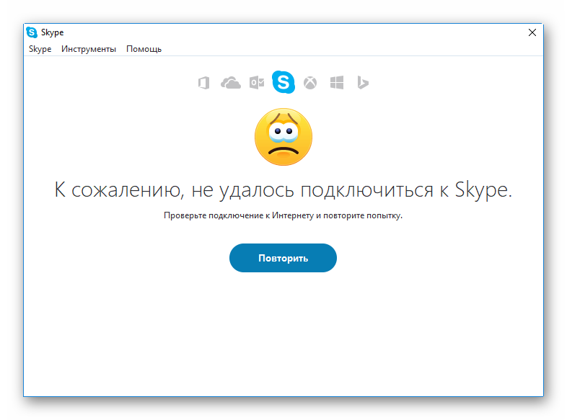Open the Помощь menu

coord(144,49)
